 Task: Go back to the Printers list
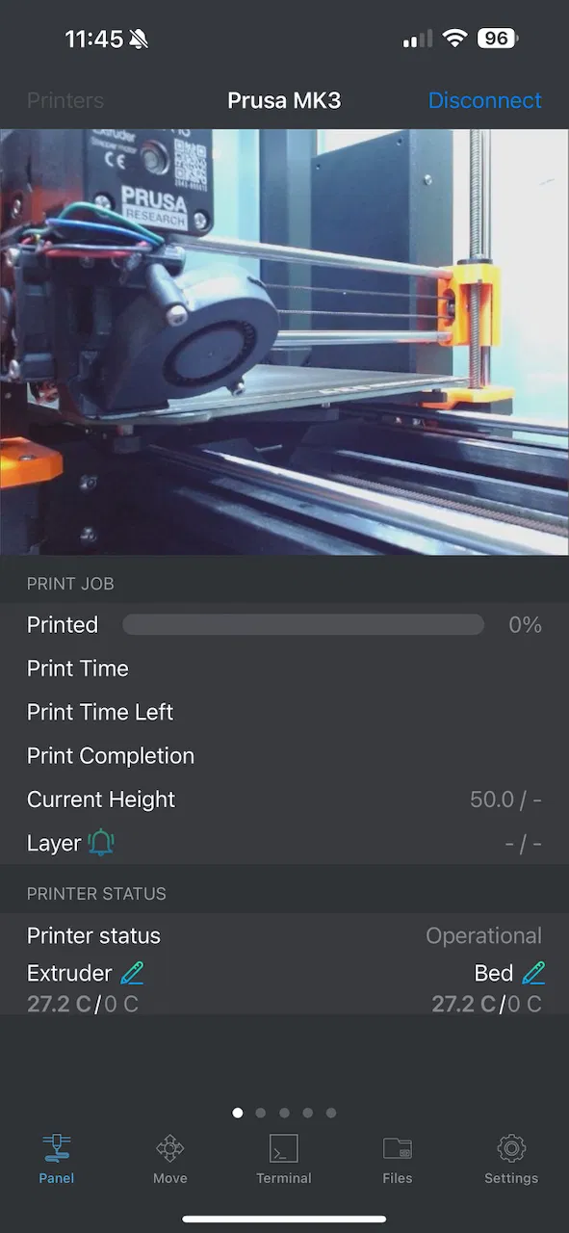[x=65, y=100]
